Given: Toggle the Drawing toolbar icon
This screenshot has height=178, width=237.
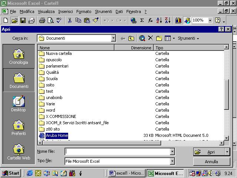Looking at the screenshot, I should pos(187,20).
